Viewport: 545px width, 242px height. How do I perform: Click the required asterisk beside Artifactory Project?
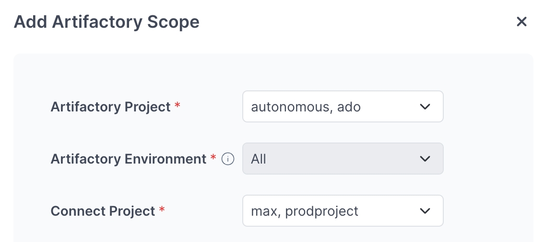178,106
